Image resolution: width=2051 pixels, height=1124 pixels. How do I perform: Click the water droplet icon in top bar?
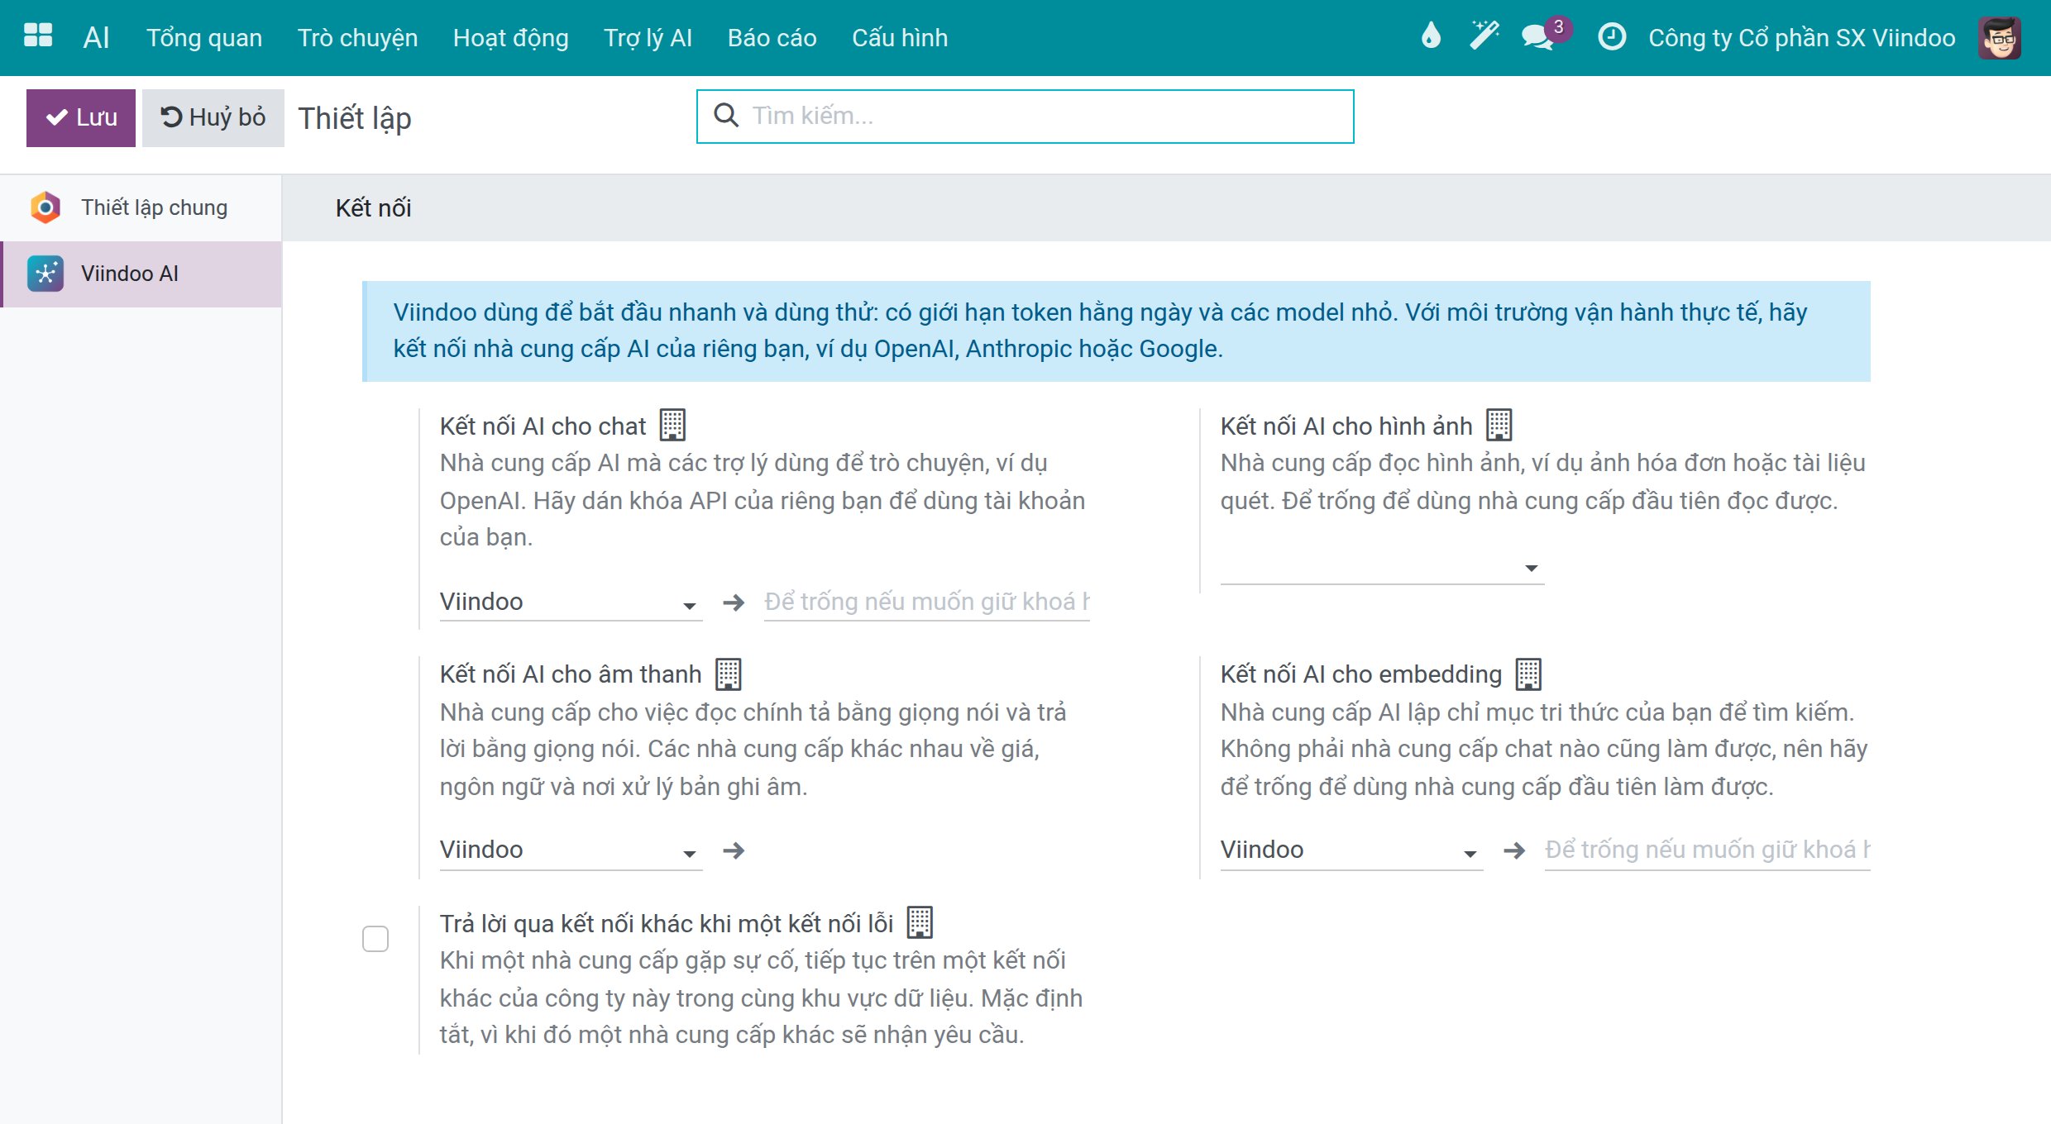pyautogui.click(x=1431, y=36)
